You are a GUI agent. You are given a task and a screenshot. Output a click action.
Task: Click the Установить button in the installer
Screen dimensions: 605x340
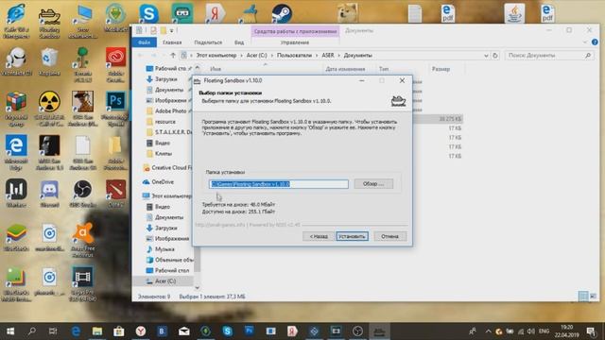(352, 236)
